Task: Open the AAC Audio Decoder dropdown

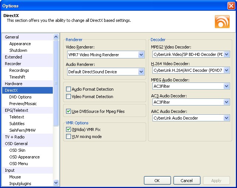Action: (226, 118)
